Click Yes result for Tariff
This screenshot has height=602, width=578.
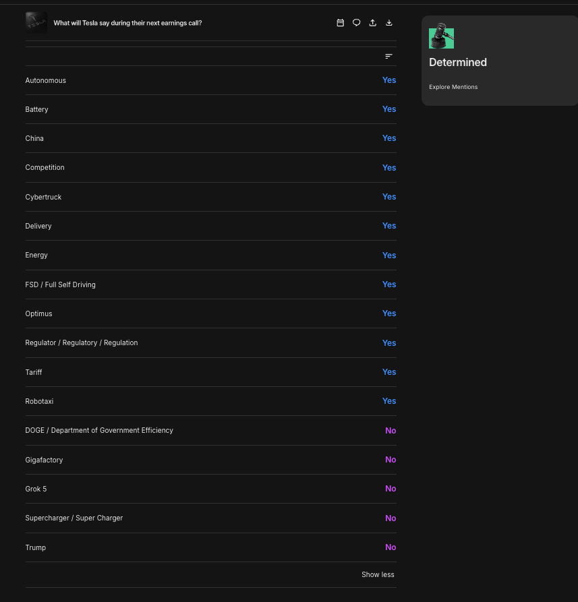[x=389, y=371]
